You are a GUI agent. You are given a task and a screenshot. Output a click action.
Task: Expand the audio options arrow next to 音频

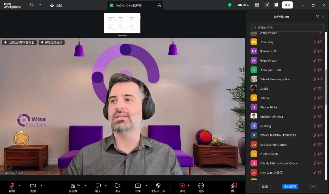(x=19, y=186)
